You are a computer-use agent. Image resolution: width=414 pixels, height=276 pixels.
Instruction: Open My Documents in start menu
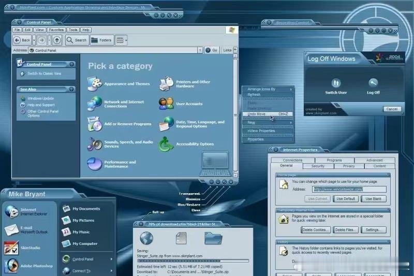81,209
